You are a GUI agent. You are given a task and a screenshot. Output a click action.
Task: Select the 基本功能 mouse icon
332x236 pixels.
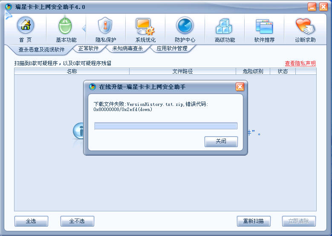point(65,26)
